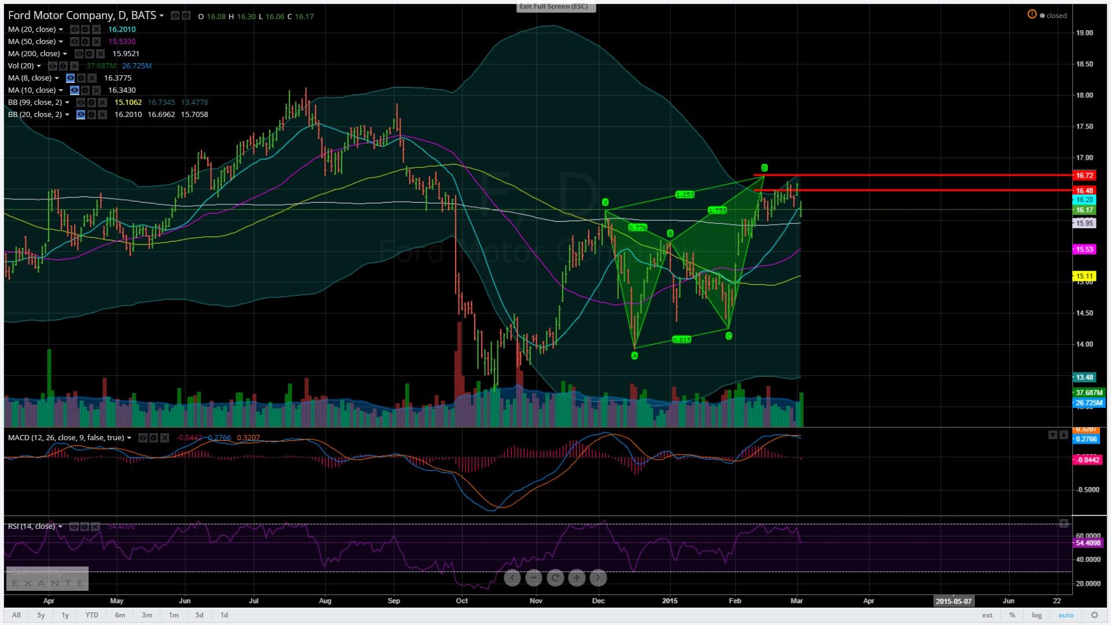Image resolution: width=1111 pixels, height=625 pixels.
Task: Hide the highlighted MA (10, close) line
Action: [75, 90]
